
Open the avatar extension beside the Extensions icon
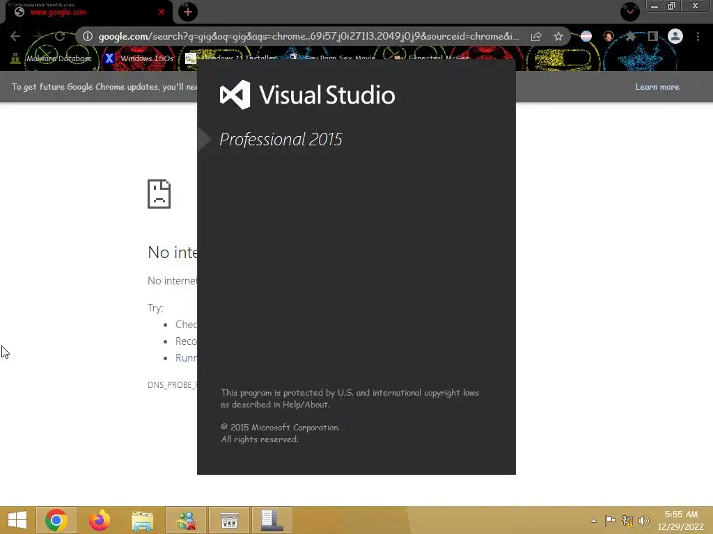[x=609, y=36]
